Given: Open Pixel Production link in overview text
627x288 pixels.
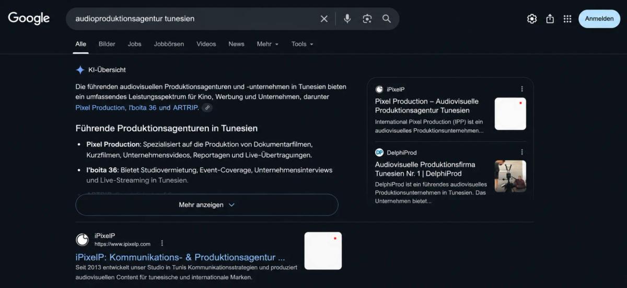Looking at the screenshot, I should point(100,108).
